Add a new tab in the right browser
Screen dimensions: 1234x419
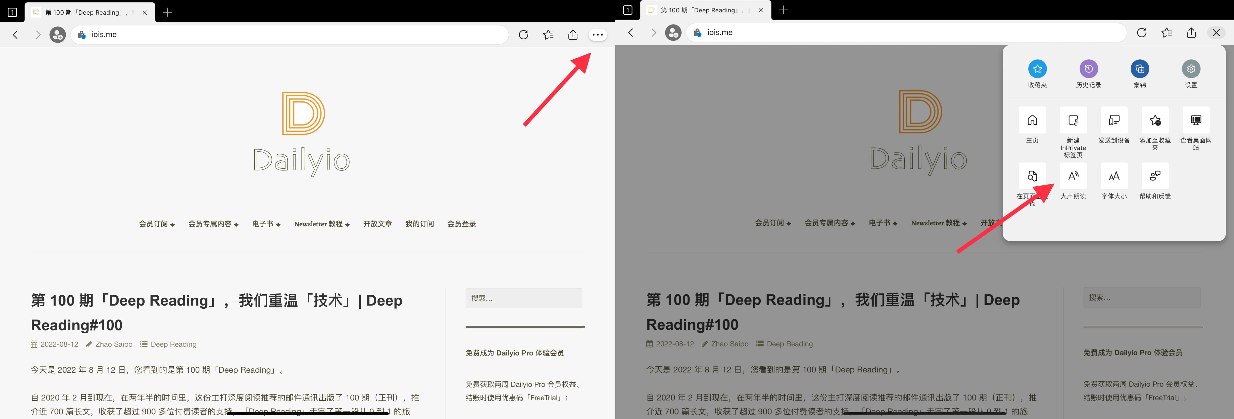pyautogui.click(x=783, y=10)
